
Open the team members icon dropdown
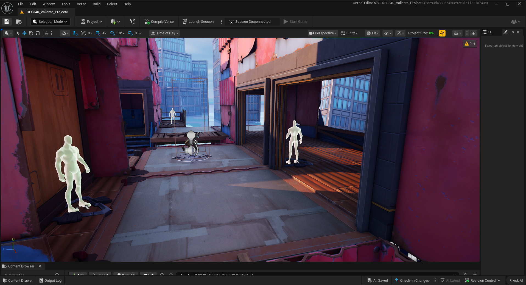(516, 22)
